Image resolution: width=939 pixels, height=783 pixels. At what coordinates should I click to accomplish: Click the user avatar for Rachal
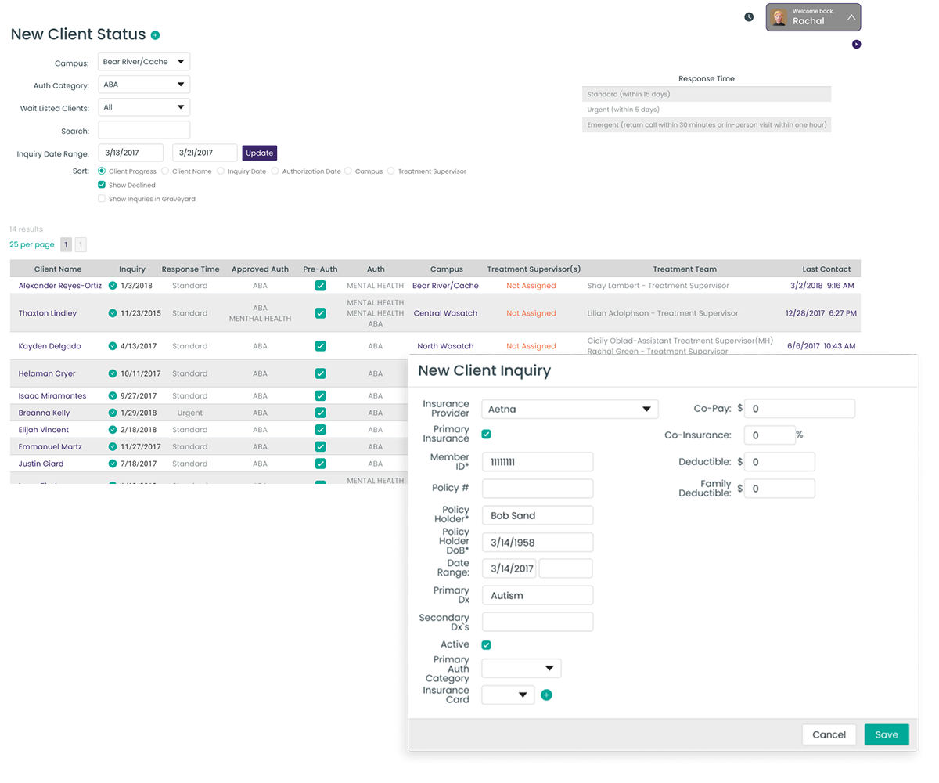pos(779,17)
